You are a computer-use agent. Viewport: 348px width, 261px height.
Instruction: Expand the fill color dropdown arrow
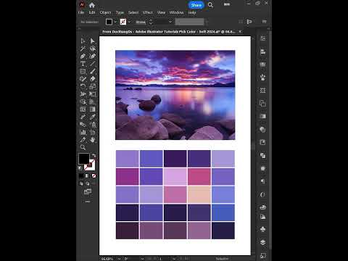[x=115, y=22]
